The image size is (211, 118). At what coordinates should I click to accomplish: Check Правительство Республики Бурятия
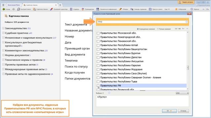(98, 53)
